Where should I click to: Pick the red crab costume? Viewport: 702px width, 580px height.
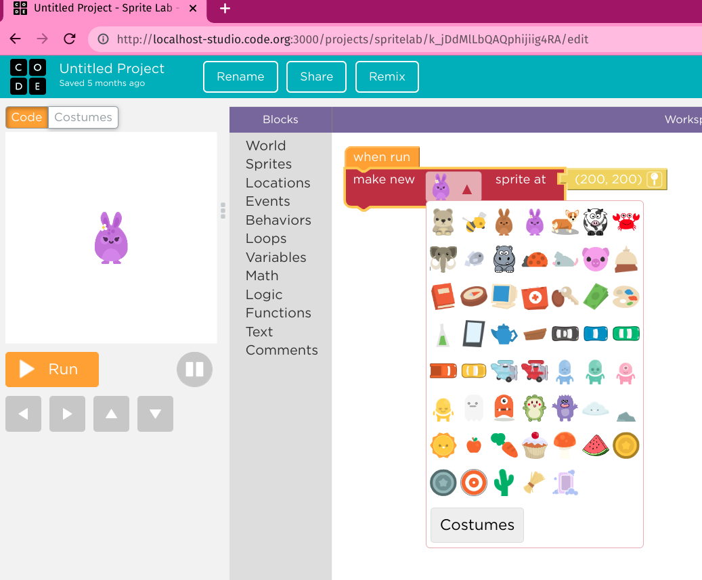(x=626, y=222)
